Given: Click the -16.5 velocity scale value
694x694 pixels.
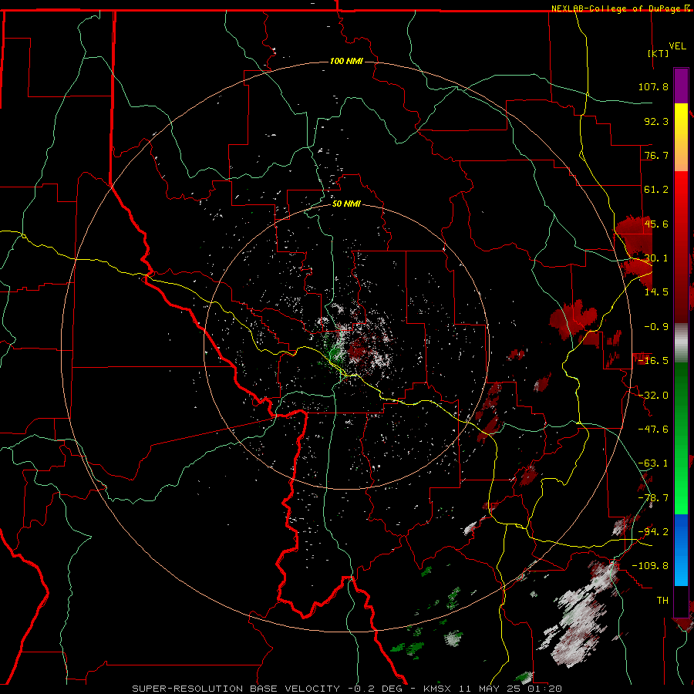Looking at the screenshot, I should (653, 361).
